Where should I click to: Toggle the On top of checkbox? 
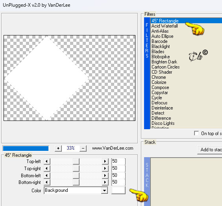point(196,133)
